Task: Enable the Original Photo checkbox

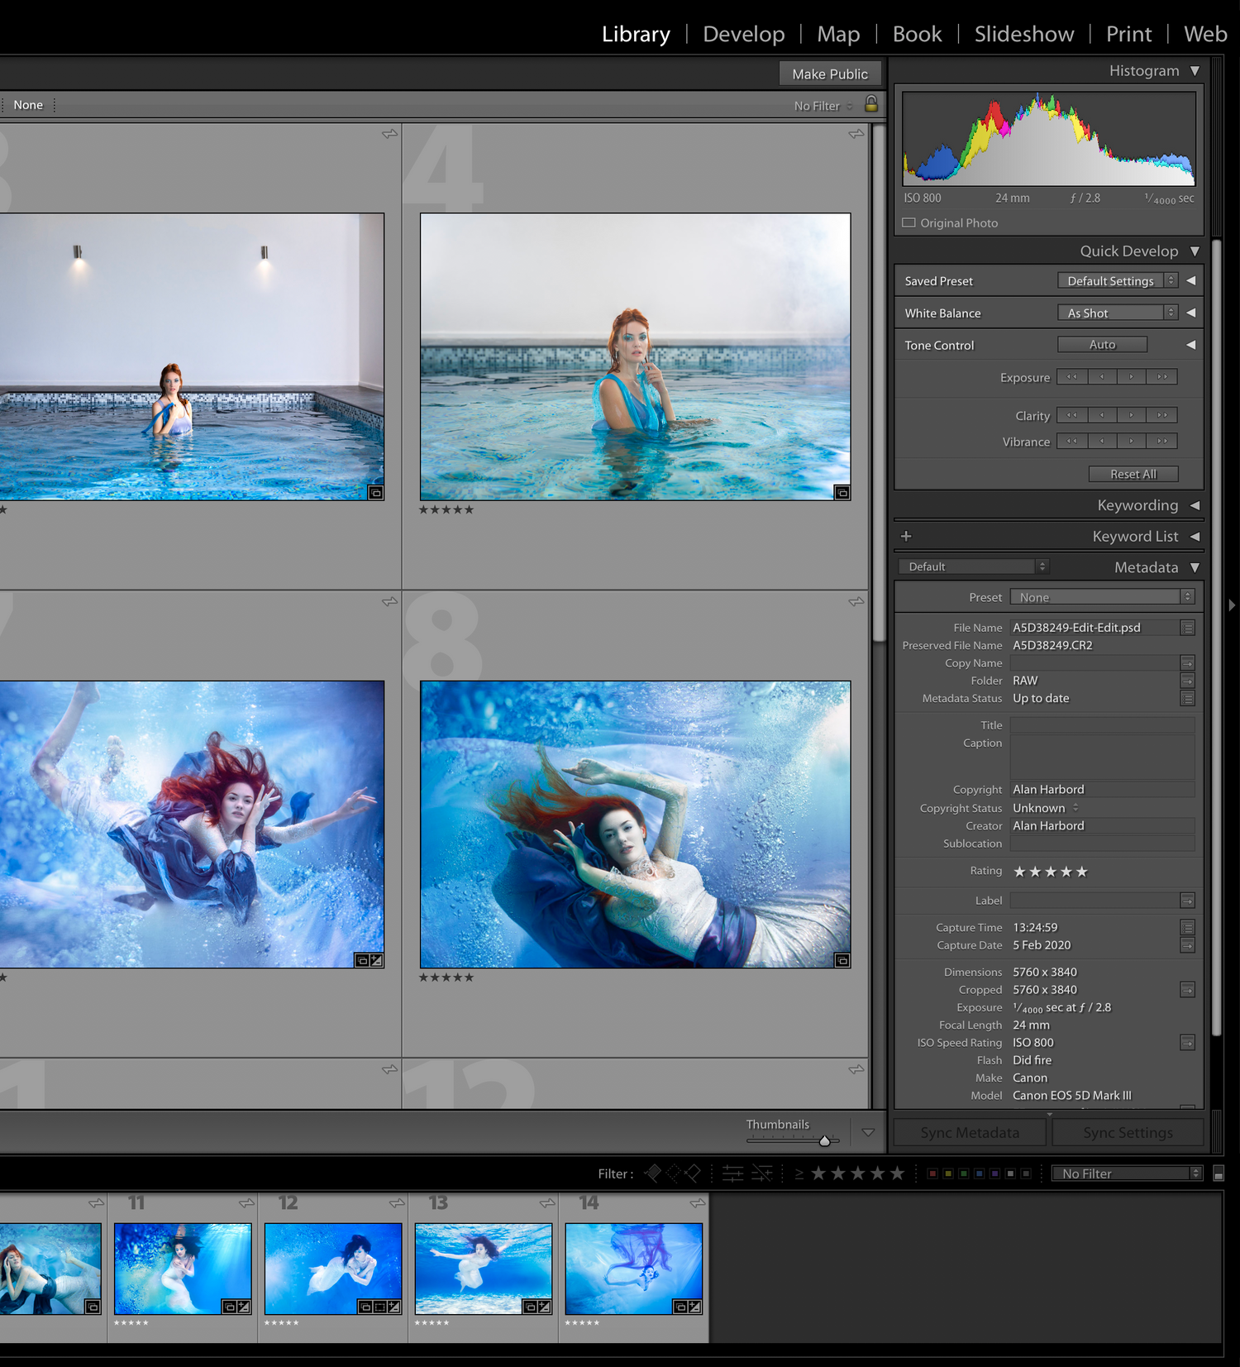Action: [x=909, y=222]
